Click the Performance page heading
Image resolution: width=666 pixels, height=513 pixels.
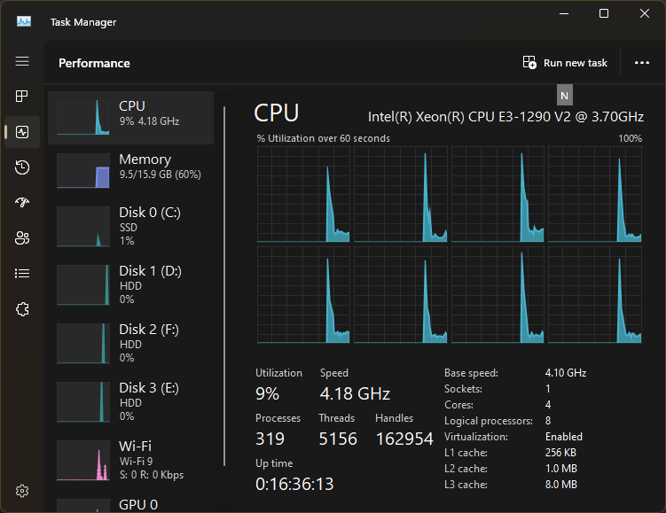(x=94, y=63)
